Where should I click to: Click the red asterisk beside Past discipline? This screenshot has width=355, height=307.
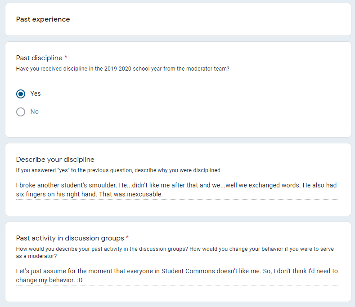point(66,57)
